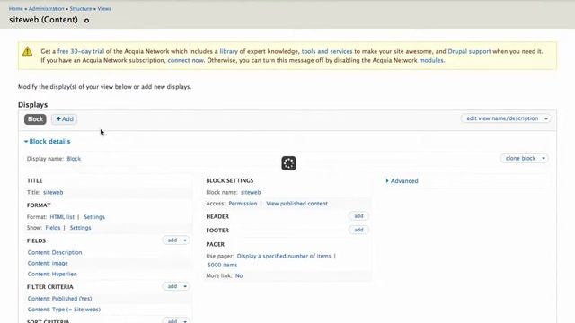Click the connect now link
This screenshot has width=575, height=323.
(x=186, y=60)
